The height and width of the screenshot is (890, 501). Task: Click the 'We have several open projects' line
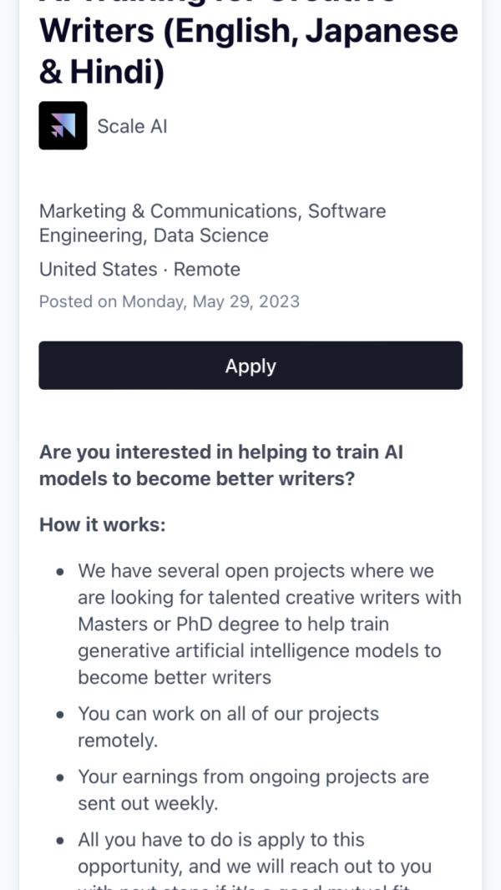(x=256, y=572)
